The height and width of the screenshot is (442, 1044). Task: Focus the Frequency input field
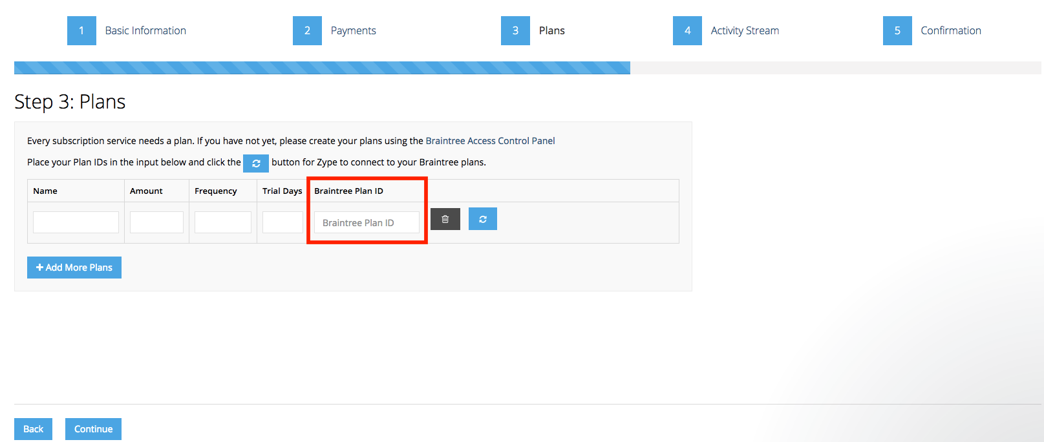coord(223,222)
